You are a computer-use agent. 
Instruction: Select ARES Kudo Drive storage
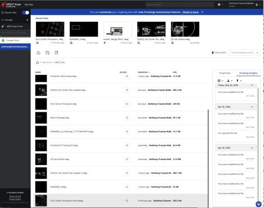pos(15,26)
